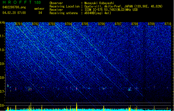The width and height of the screenshot is (174, 111).
Task: Click the 0704 time marker
Action: pos(68,24)
